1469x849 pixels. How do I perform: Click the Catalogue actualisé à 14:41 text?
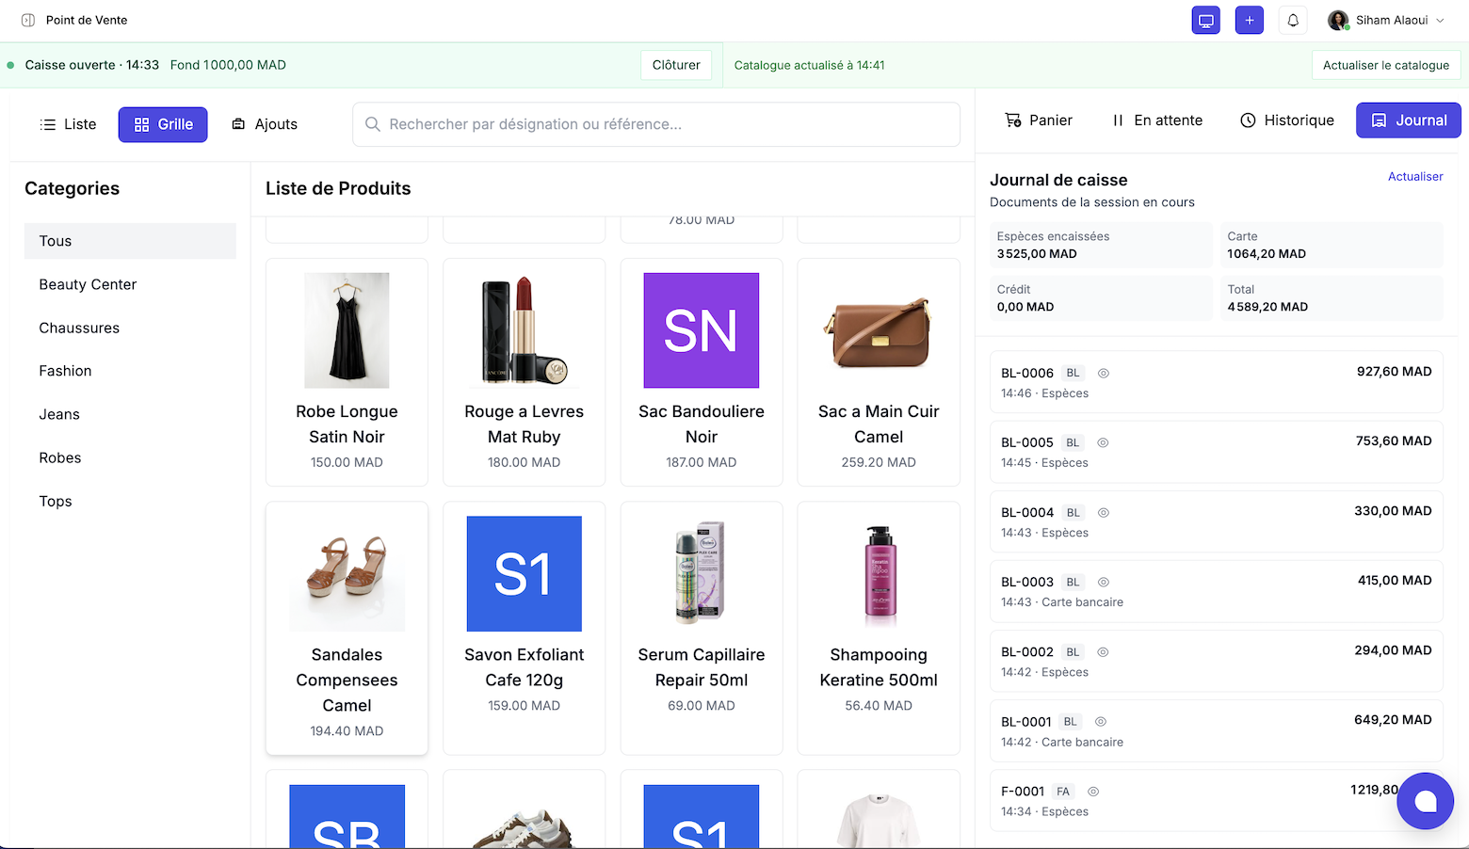pos(810,65)
